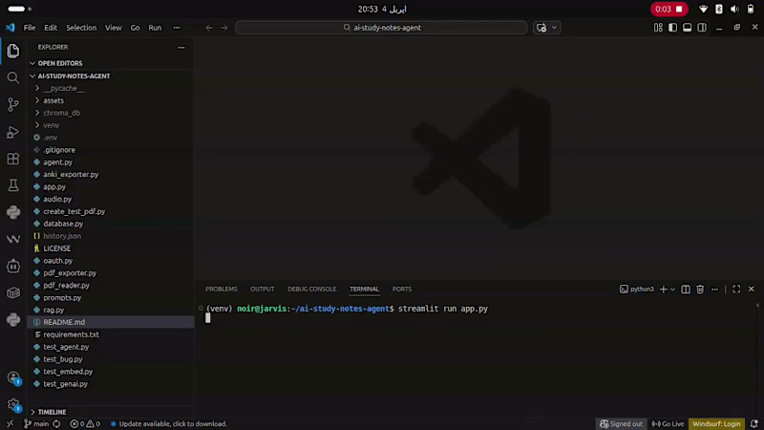Collapse the AI-STUDY-NOTES-AGENT folder section

click(32, 76)
